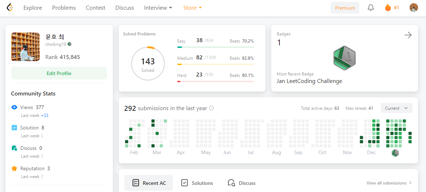Click the Max streak 41 text
Image resolution: width=426 pixels, height=192 pixels.
pyautogui.click(x=359, y=108)
